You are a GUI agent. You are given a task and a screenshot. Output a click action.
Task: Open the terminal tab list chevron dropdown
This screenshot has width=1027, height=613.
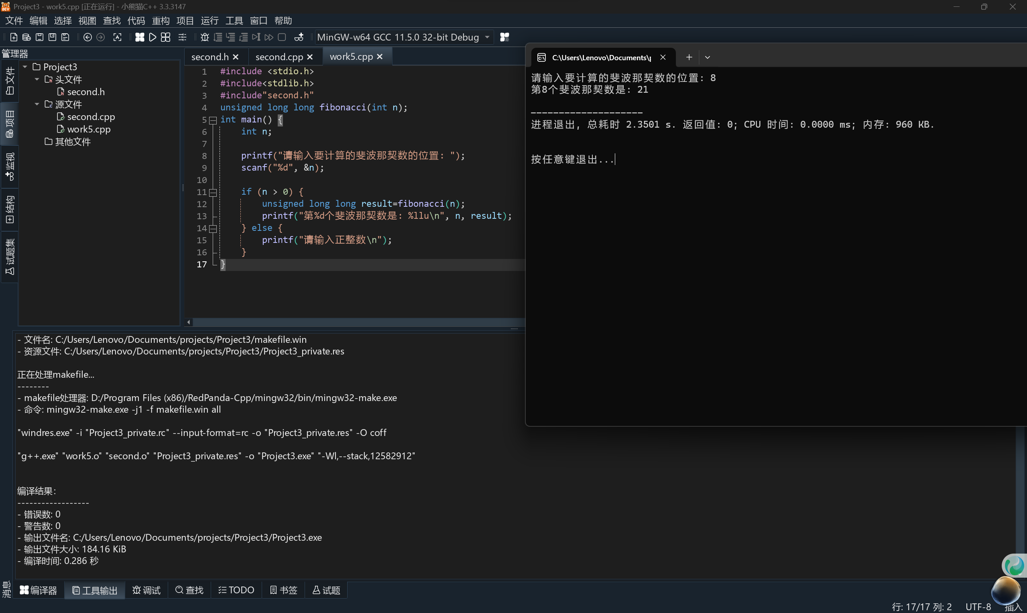tap(708, 57)
